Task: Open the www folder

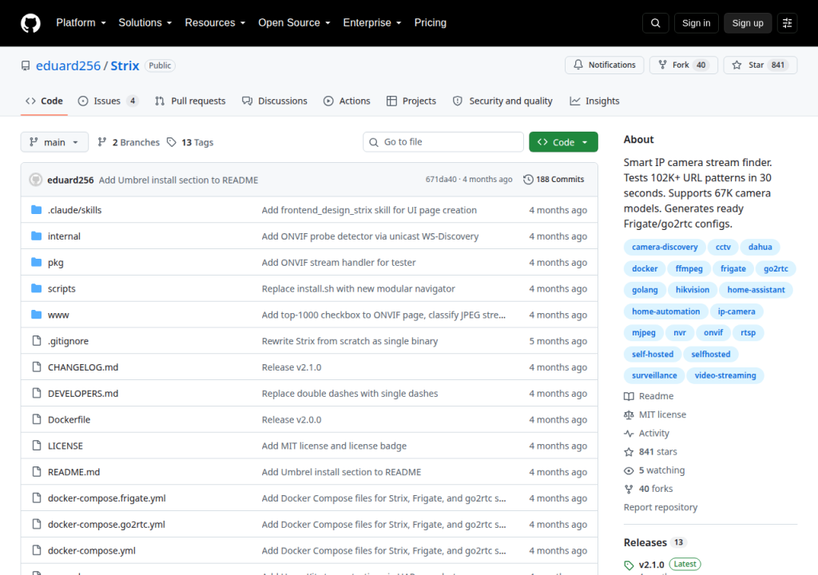Action: (58, 315)
